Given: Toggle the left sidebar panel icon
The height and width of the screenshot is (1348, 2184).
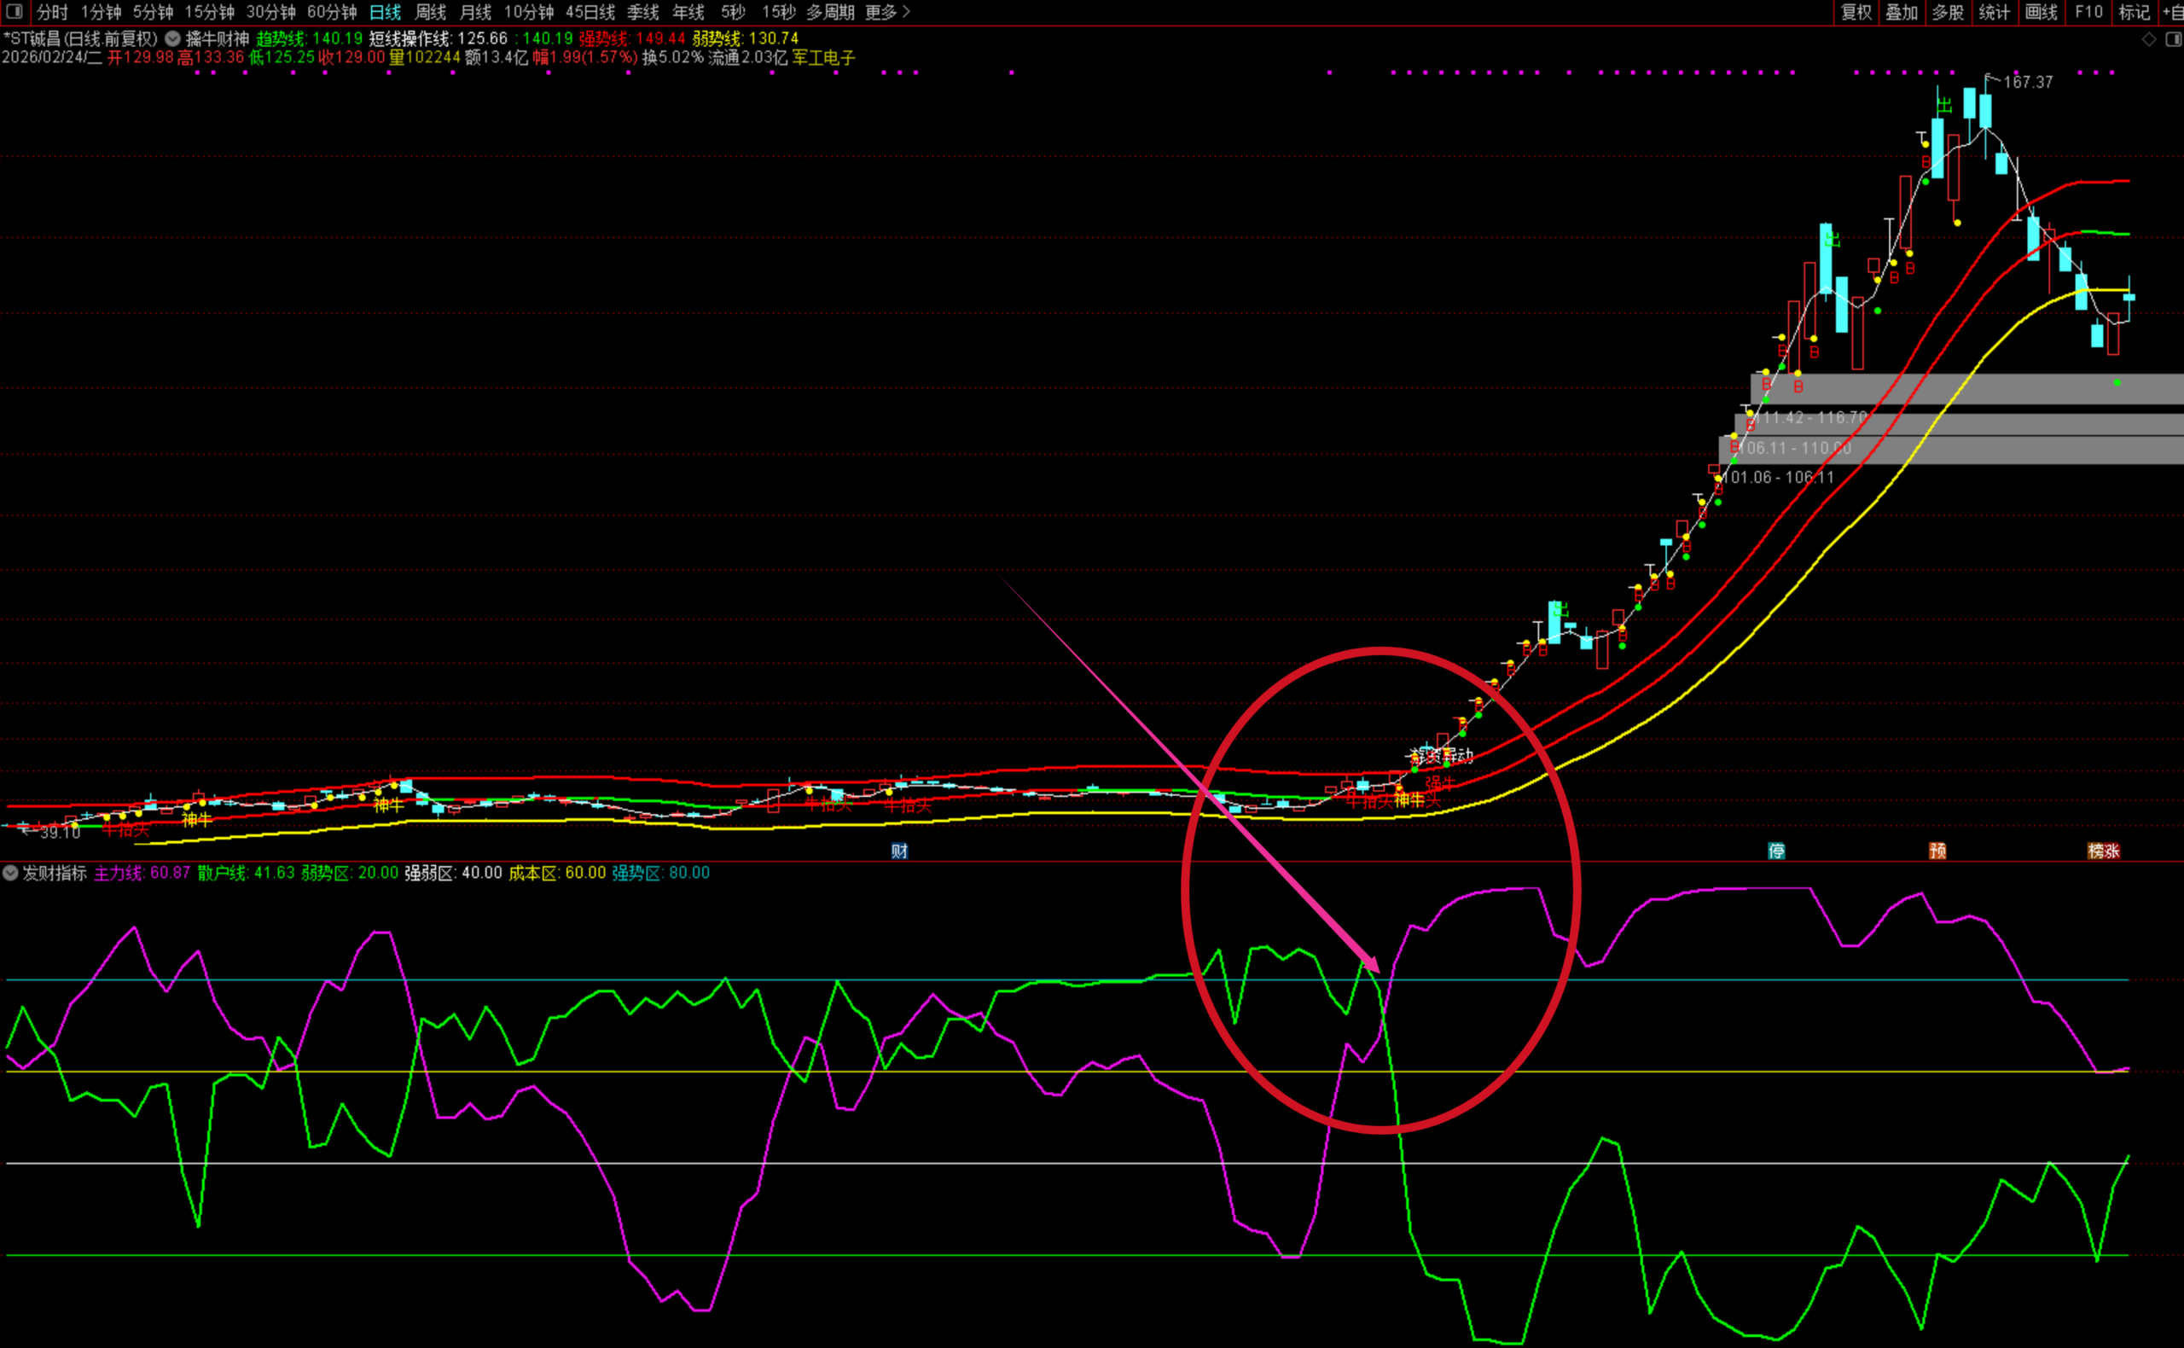Looking at the screenshot, I should 14,12.
